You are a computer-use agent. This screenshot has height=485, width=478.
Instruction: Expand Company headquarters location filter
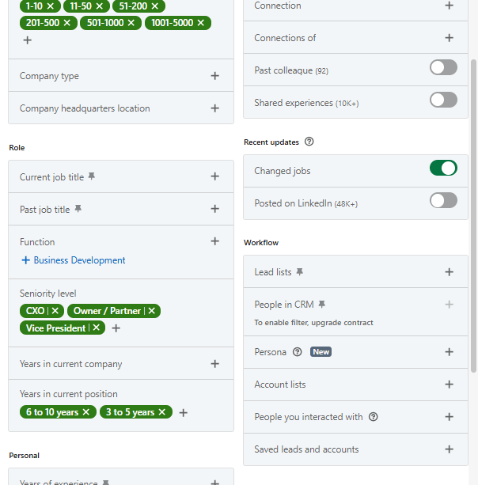pyautogui.click(x=214, y=108)
